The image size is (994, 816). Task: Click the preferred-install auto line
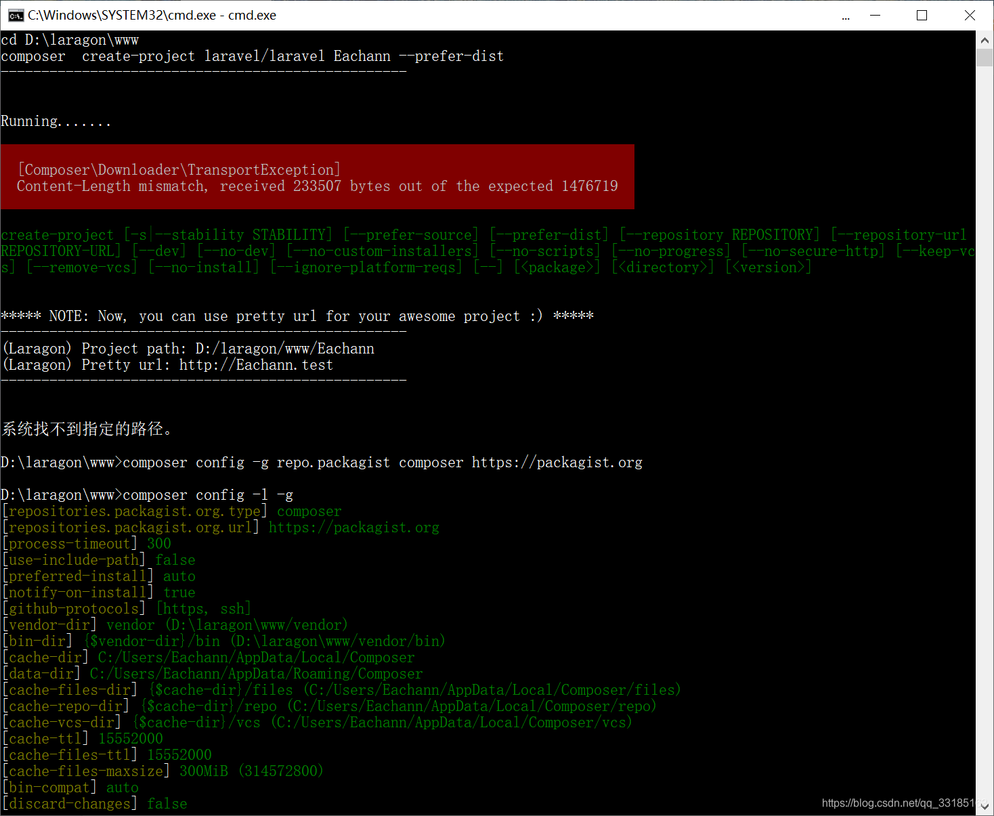(99, 576)
